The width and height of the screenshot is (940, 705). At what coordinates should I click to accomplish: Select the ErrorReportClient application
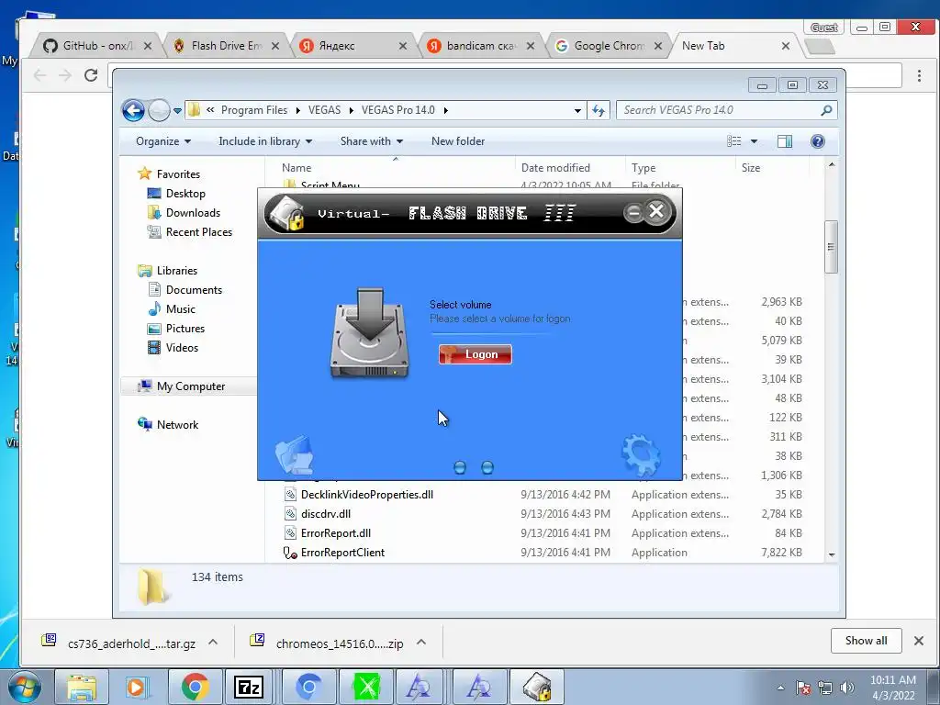342,552
